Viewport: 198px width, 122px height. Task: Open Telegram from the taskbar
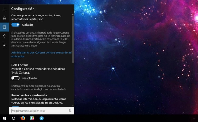(x=41, y=118)
